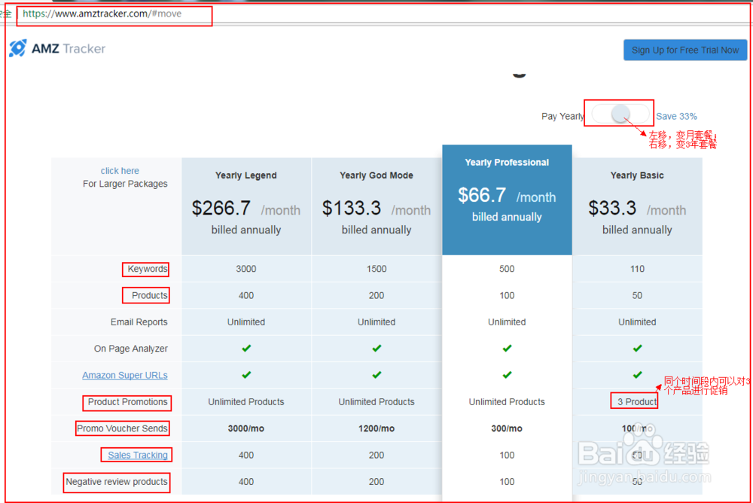Click the 300/mo voucher sends cell
Image resolution: width=753 pixels, height=503 pixels.
tap(507, 428)
